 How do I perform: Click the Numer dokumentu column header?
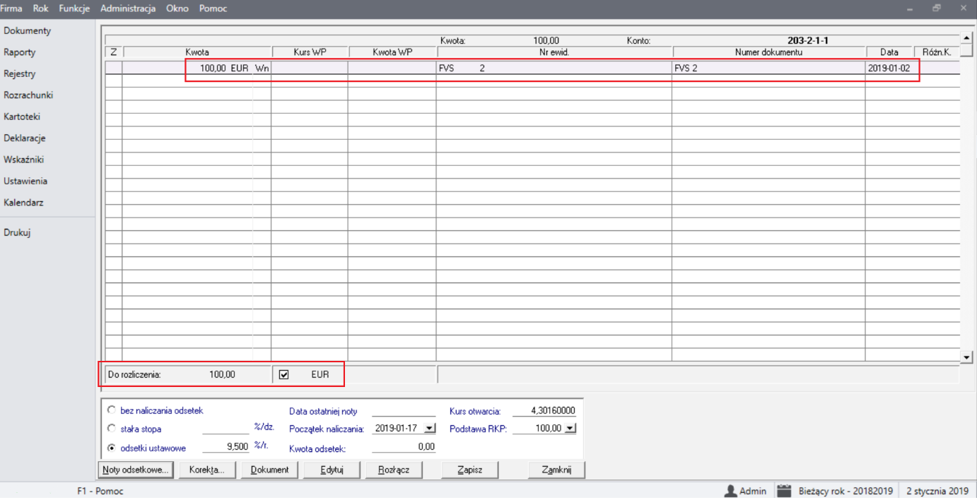tap(768, 52)
